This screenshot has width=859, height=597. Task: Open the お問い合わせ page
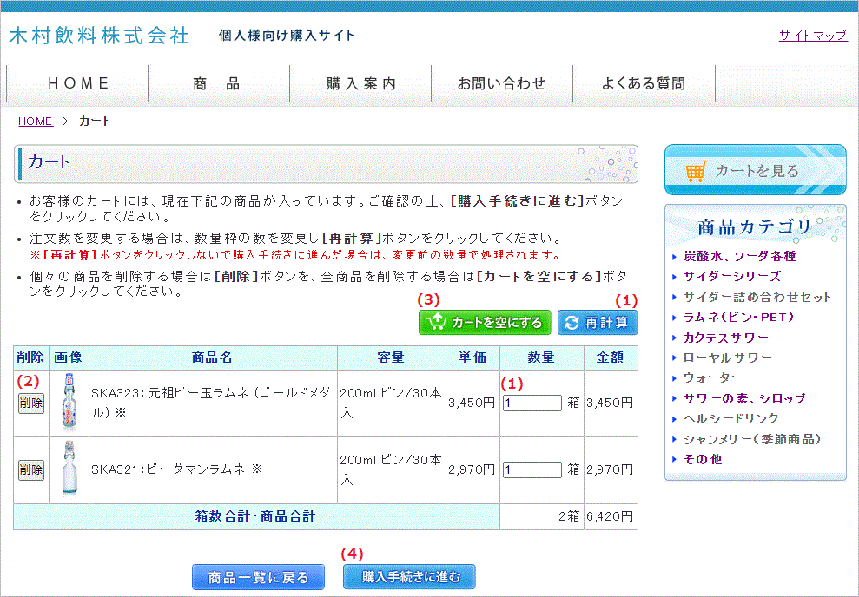coord(502,84)
